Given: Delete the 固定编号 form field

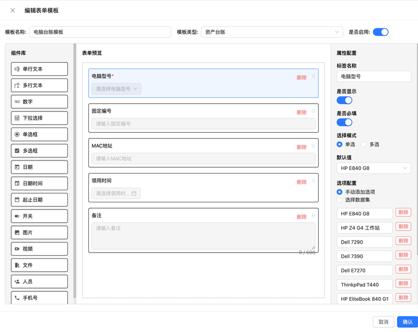Looking at the screenshot, I should [301, 112].
